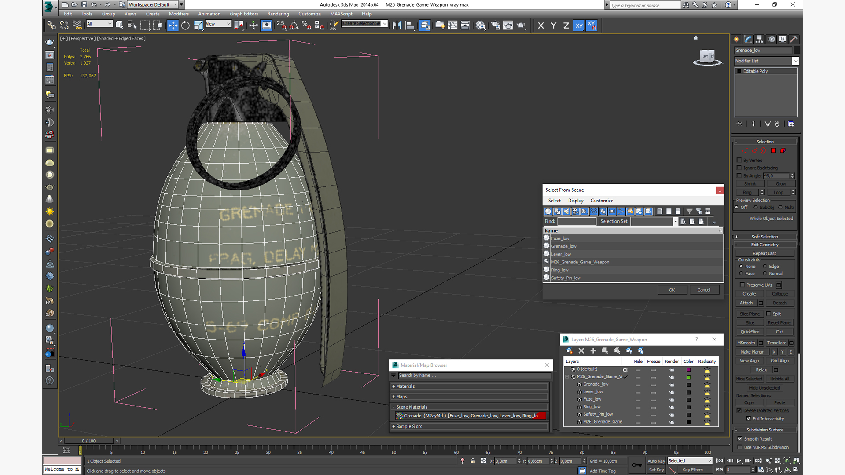Open the View reference coordinate dropdown
845x475 pixels.
pyautogui.click(x=218, y=24)
